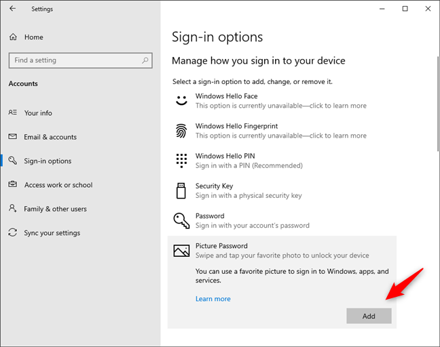
Task: Go to Your info page
Action: tap(80, 113)
